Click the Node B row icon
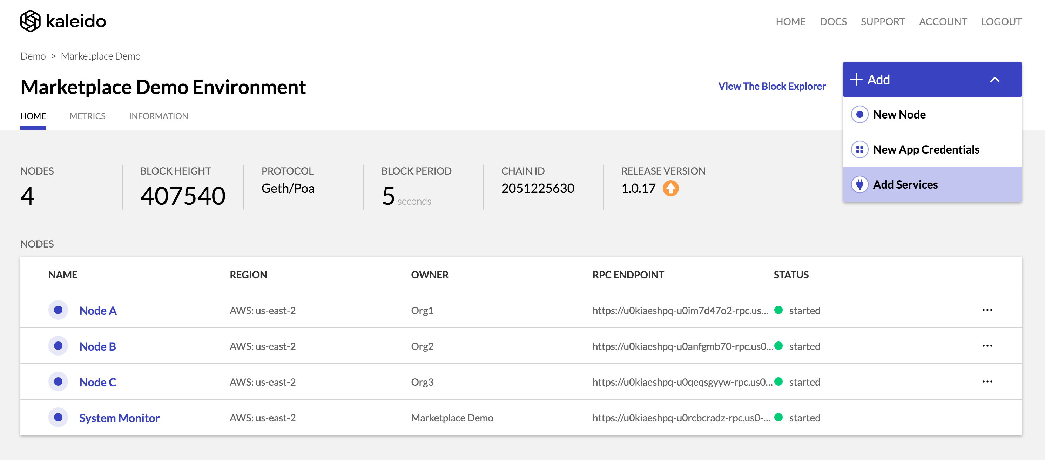Image resolution: width=1045 pixels, height=460 pixels. pyautogui.click(x=58, y=346)
